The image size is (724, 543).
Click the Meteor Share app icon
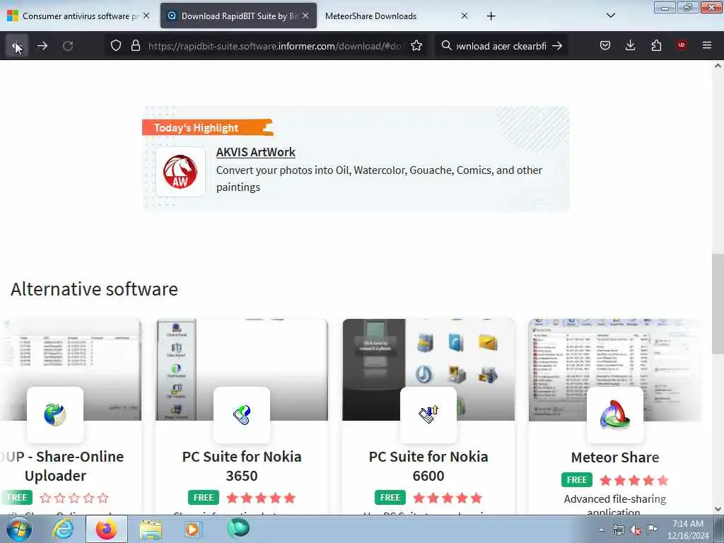click(615, 414)
